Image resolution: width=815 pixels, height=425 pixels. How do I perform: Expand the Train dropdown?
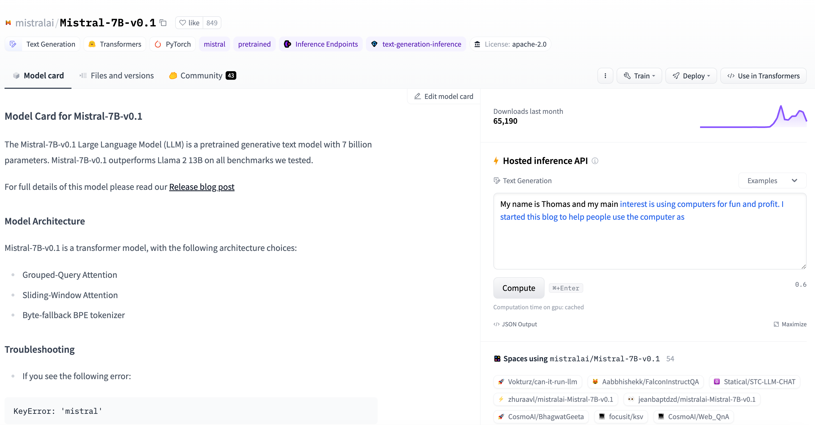639,76
